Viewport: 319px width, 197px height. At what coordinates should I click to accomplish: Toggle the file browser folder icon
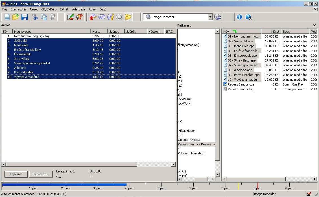tap(128, 17)
